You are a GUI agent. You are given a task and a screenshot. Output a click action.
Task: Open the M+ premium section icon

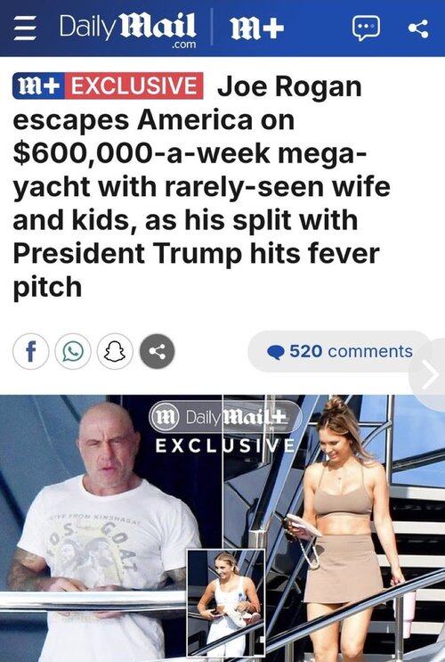pyautogui.click(x=257, y=28)
